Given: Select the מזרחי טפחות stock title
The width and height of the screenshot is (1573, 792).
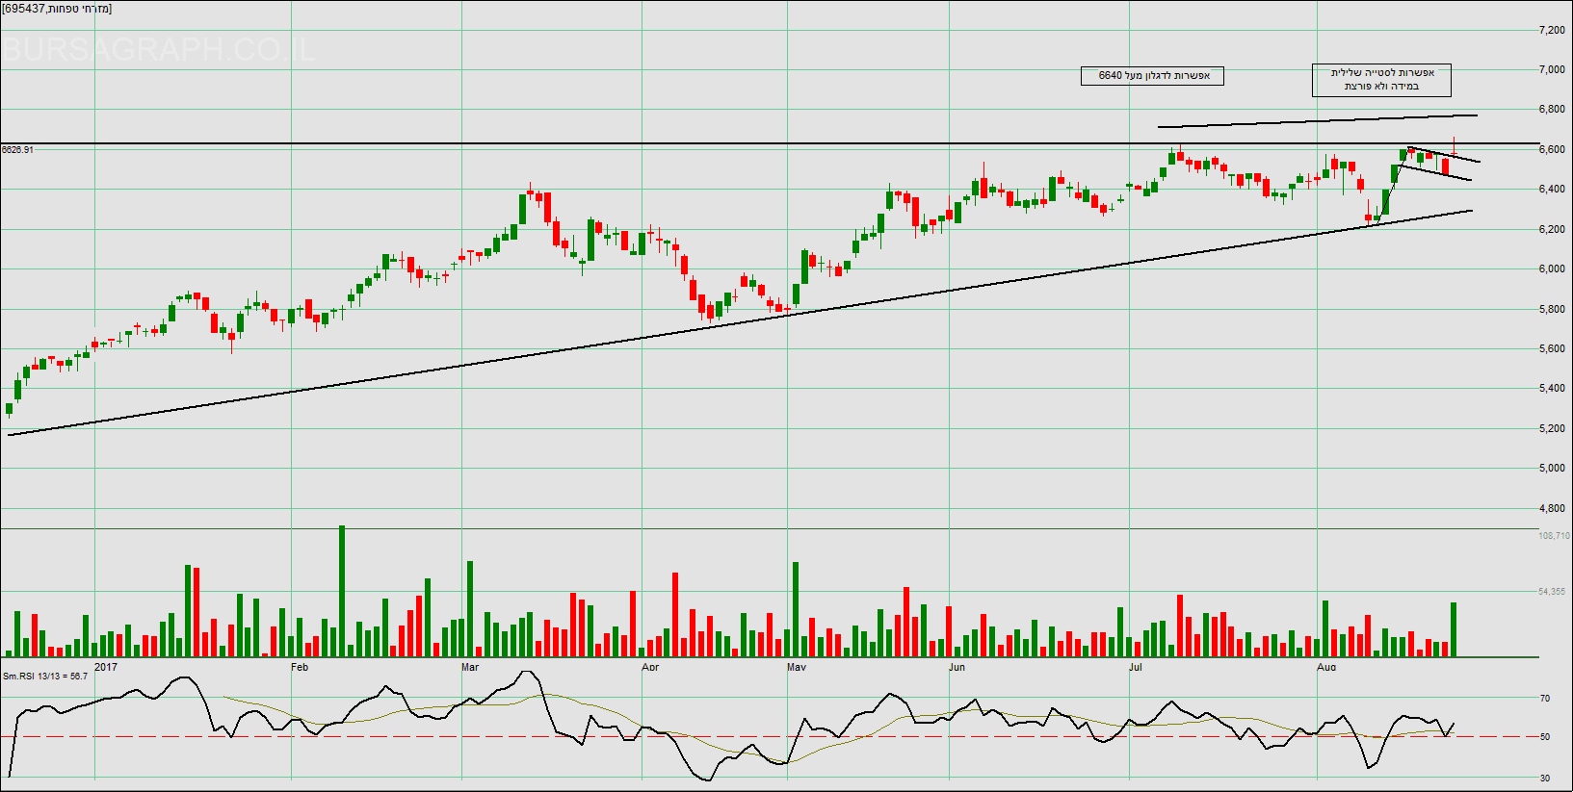Looking at the screenshot, I should click(58, 9).
